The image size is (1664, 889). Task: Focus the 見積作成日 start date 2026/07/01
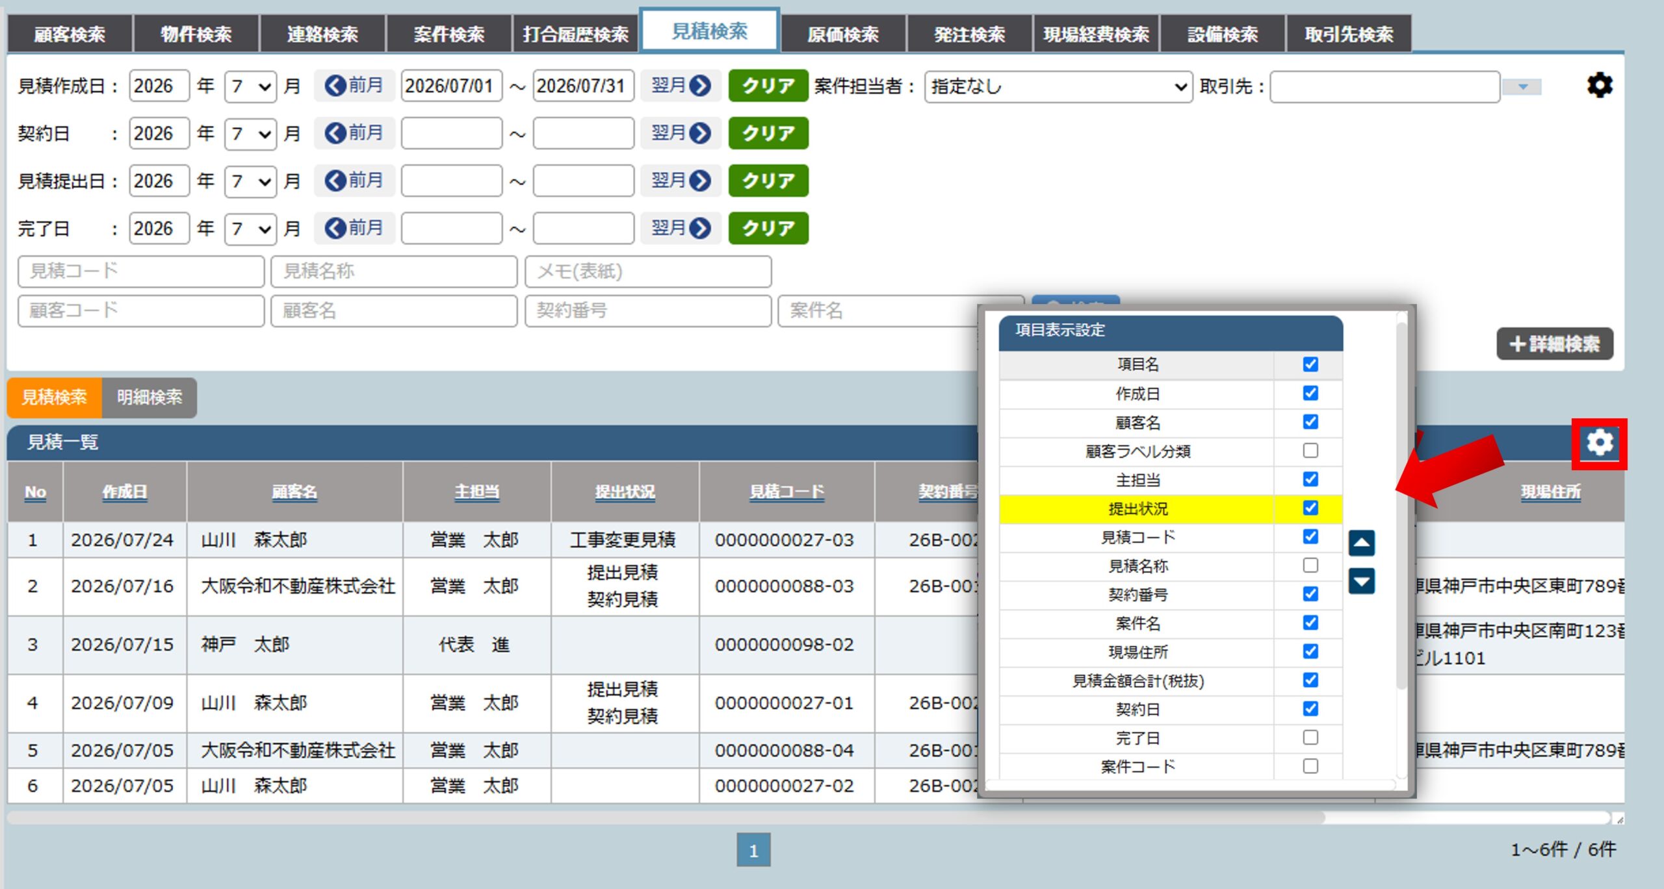point(451,86)
